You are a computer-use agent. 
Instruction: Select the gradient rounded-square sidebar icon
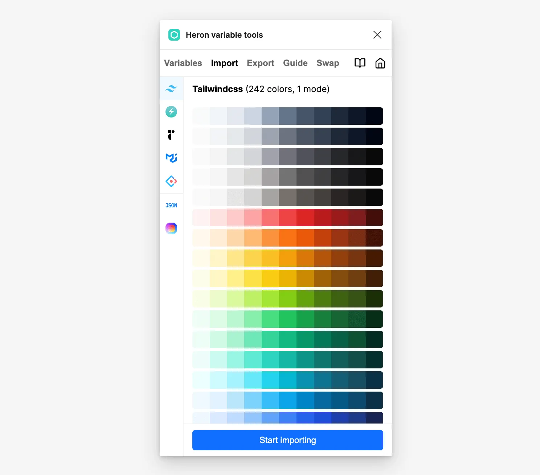click(171, 228)
